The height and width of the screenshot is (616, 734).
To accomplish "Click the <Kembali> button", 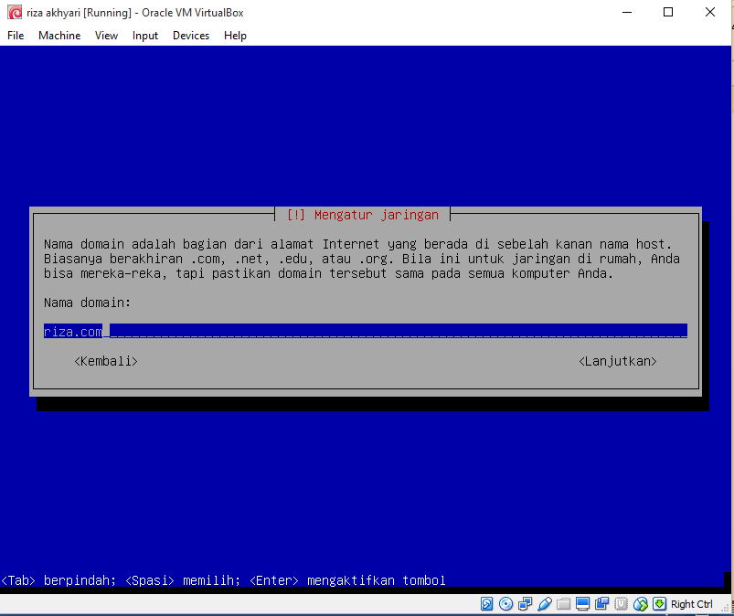I will click(x=106, y=361).
